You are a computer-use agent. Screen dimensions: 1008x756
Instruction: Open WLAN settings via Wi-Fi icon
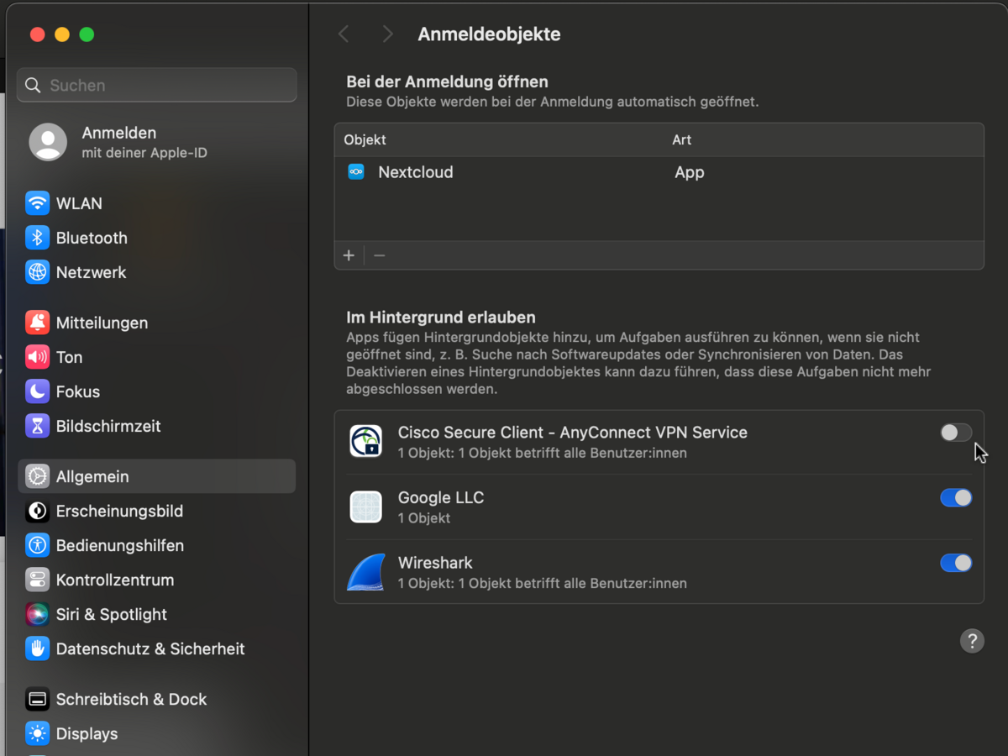[x=37, y=203]
